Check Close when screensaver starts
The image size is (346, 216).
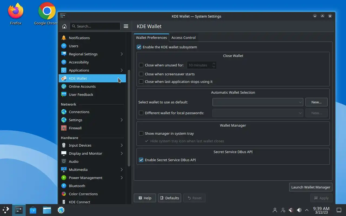(141, 74)
